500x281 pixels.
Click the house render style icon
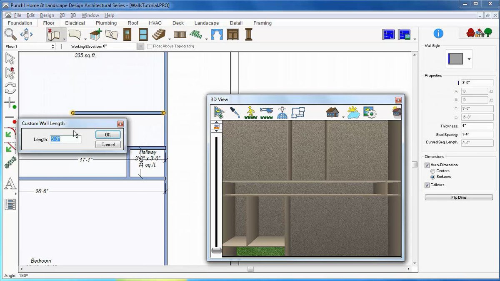pos(332,112)
